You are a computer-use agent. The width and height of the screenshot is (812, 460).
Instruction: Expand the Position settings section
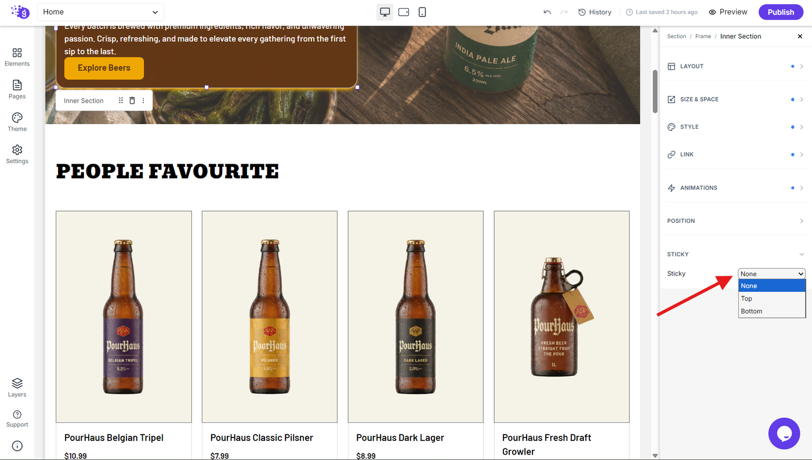point(735,221)
